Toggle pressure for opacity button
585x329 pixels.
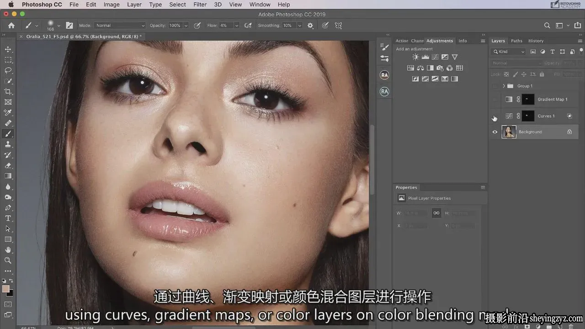[197, 26]
